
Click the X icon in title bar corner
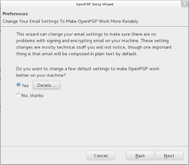click(185, 4)
